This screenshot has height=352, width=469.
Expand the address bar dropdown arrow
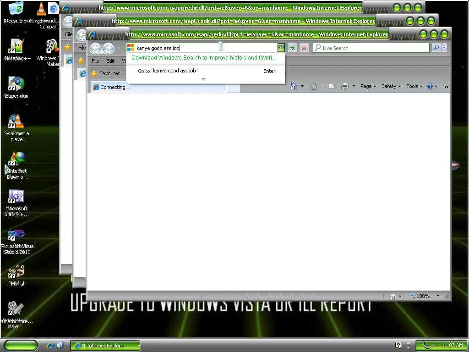281,48
